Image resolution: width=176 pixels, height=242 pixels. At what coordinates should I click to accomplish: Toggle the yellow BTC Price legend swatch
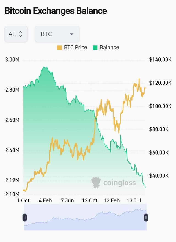pos(59,48)
